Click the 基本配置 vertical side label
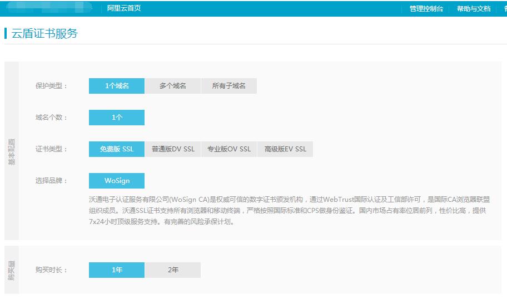Viewport: 507px width, 300px height. pos(12,151)
